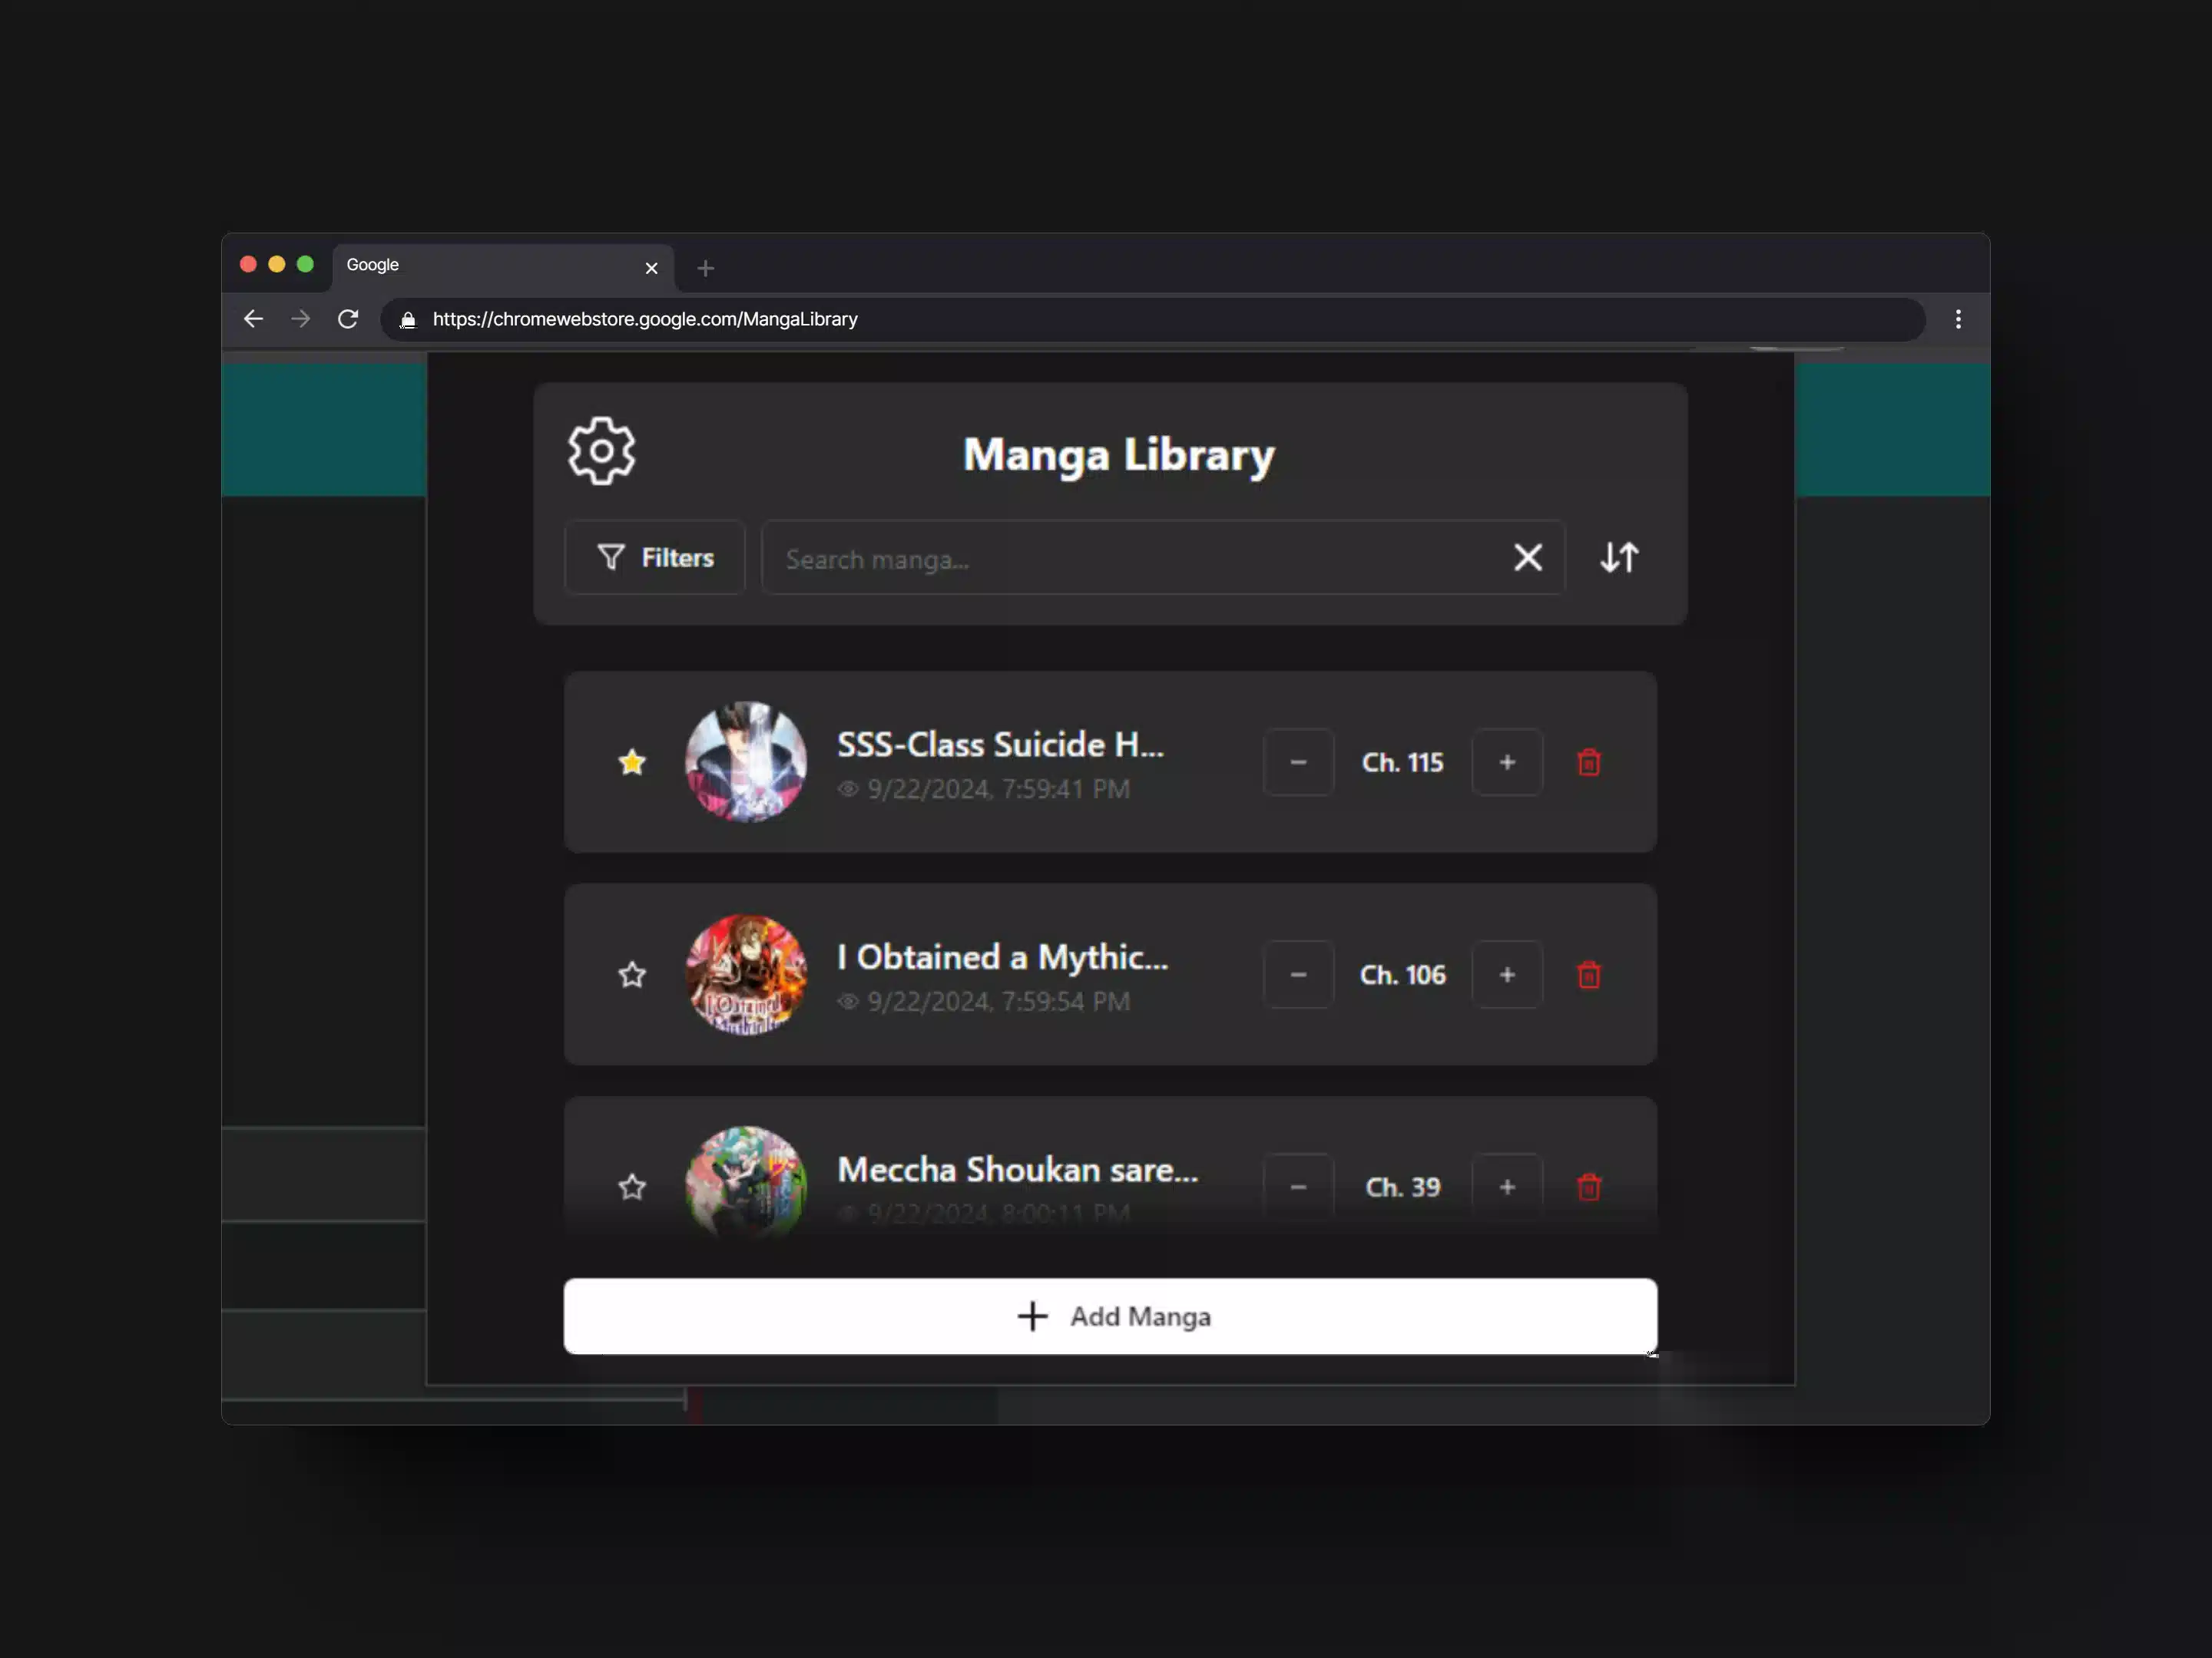Clear the search with the X icon
2212x1658 pixels.
click(x=1527, y=558)
